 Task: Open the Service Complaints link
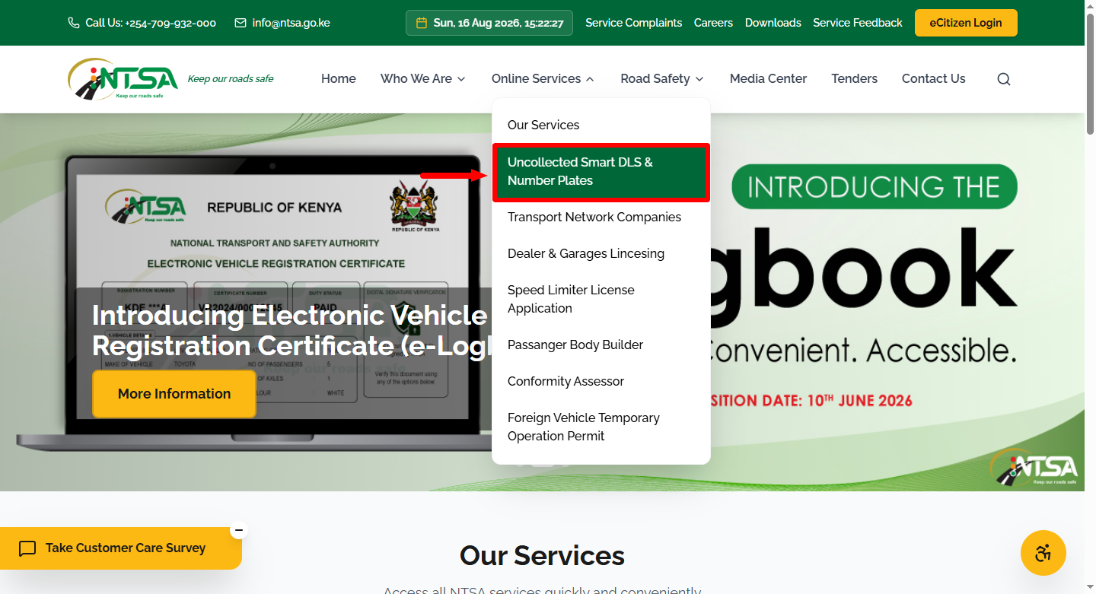coord(633,23)
